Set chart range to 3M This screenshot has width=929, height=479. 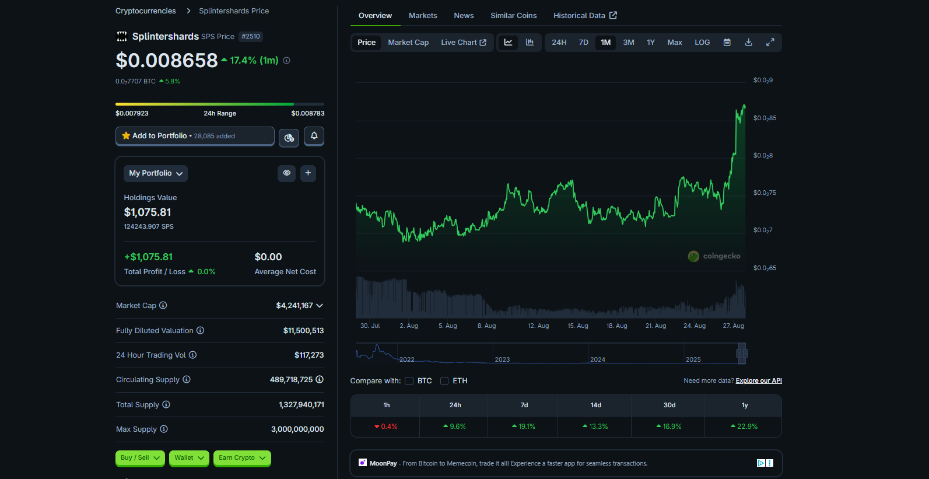(x=629, y=43)
